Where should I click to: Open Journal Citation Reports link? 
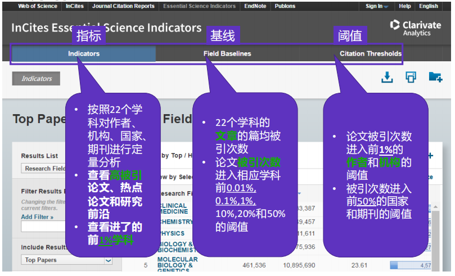pyautogui.click(x=124, y=6)
